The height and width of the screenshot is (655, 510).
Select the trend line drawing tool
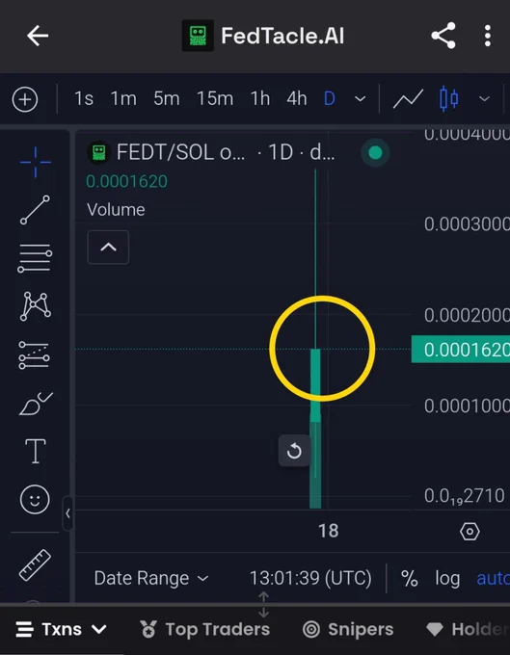pos(35,210)
